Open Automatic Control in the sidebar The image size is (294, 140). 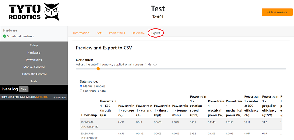tap(34, 74)
